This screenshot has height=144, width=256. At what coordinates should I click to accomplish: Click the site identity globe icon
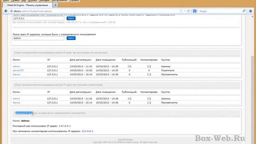[x=11, y=11]
